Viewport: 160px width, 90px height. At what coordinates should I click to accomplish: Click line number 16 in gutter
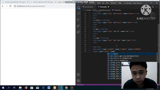point(85,22)
